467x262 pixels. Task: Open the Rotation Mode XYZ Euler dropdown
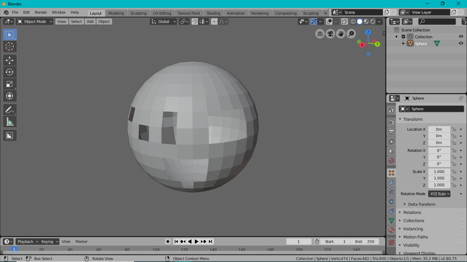click(439, 194)
